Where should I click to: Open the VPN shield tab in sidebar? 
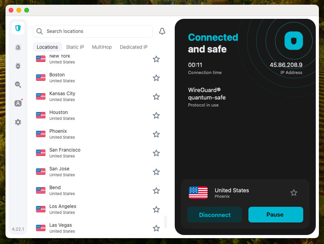pyautogui.click(x=18, y=28)
